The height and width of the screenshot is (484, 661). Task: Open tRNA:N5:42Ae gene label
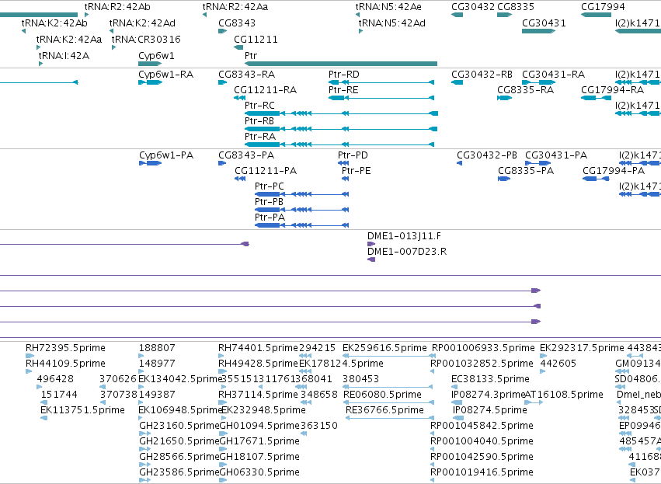[388, 7]
